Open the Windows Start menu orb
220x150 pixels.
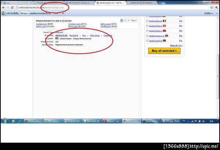5,121
